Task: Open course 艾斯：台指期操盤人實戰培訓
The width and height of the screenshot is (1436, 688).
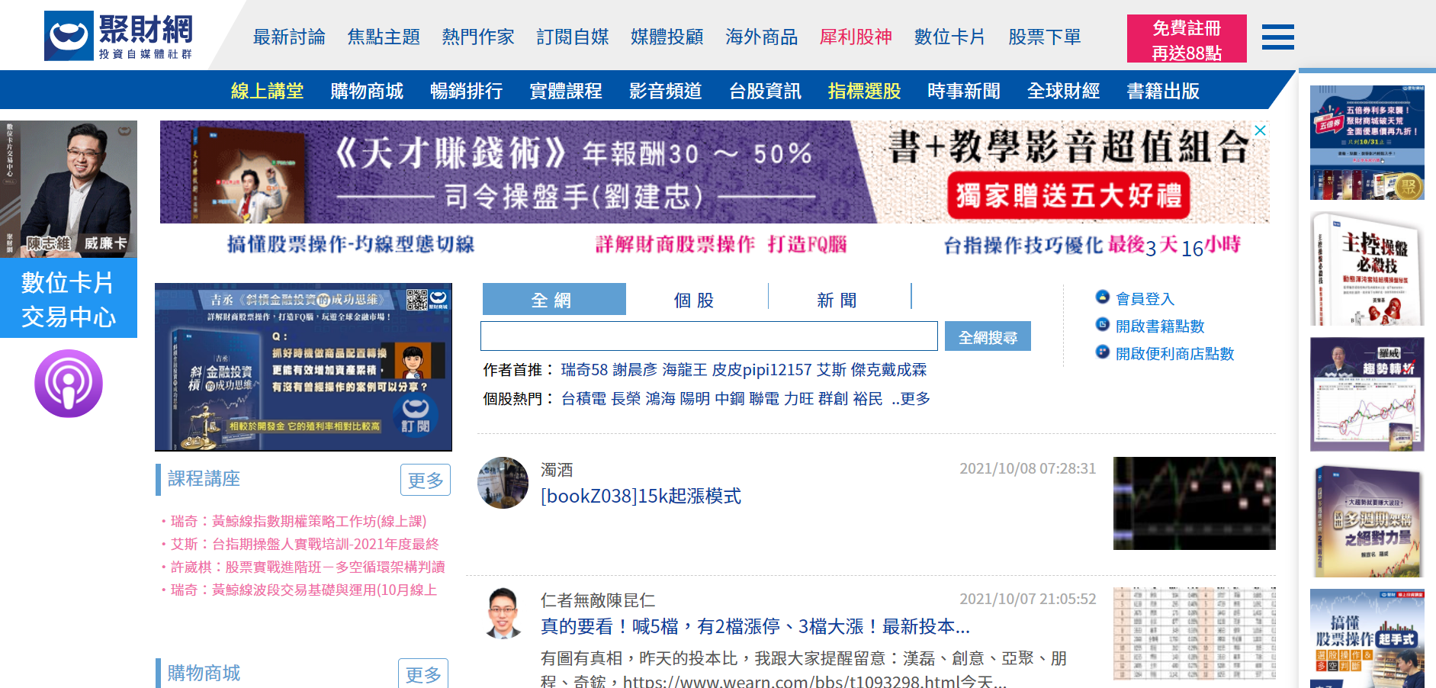Action: pyautogui.click(x=304, y=545)
